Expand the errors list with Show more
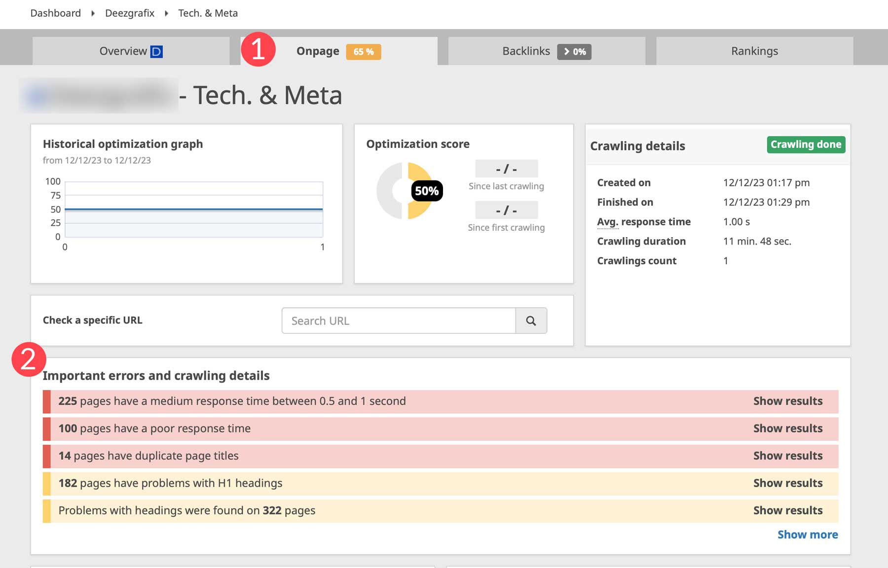 coord(808,535)
